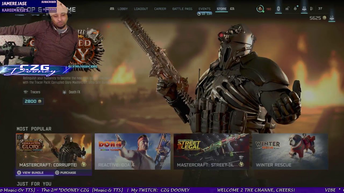Open the Reactive: DOA 4 bundle tile
Screen dimensions: 344x193
pyautogui.click(x=132, y=151)
